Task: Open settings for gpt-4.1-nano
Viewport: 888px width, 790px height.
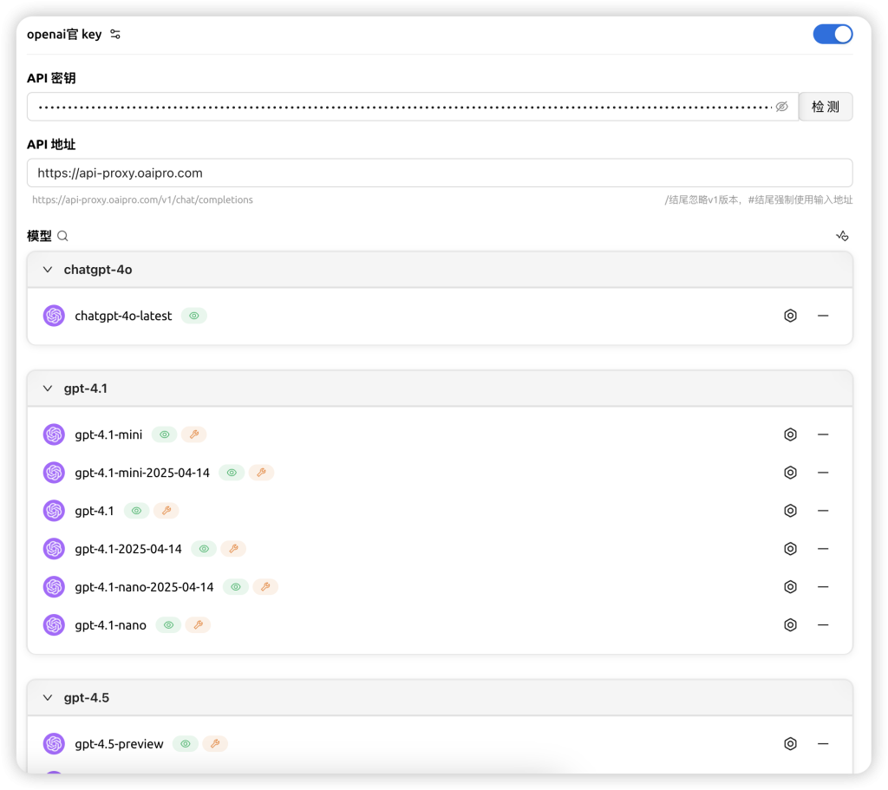Action: [x=791, y=624]
